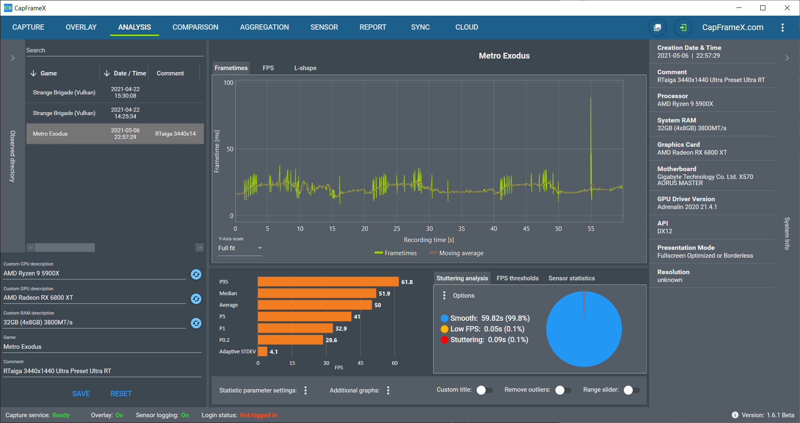
Task: Open the FPS thresholds tab
Action: pyautogui.click(x=518, y=278)
